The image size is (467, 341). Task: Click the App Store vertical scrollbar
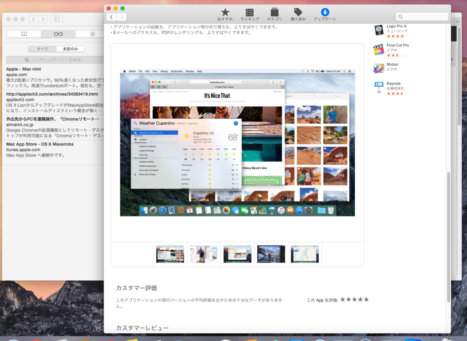449,237
